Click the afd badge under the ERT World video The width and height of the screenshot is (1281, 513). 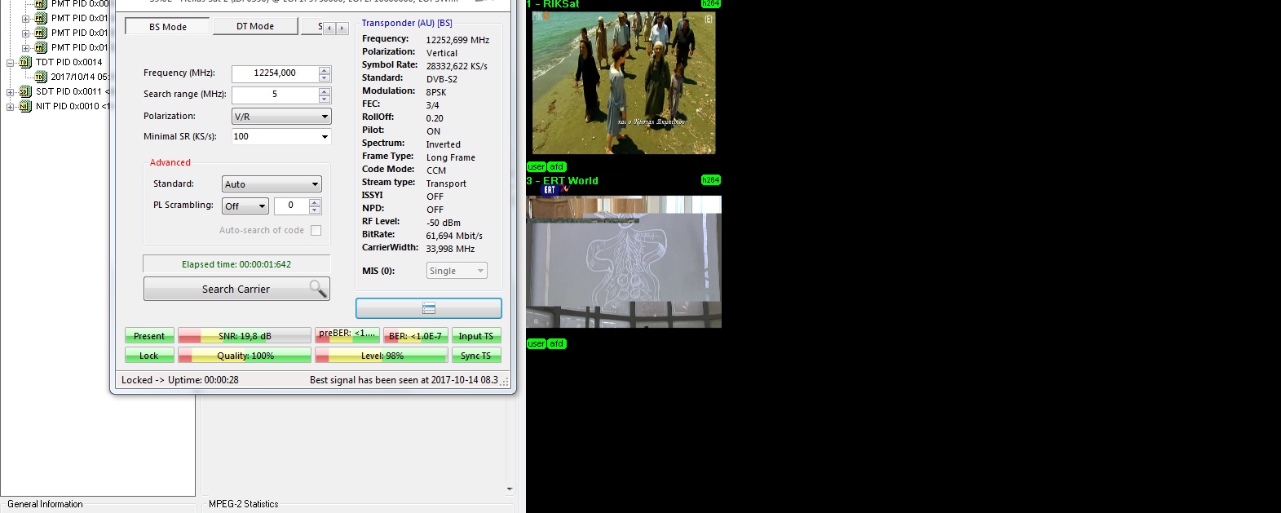click(x=557, y=344)
